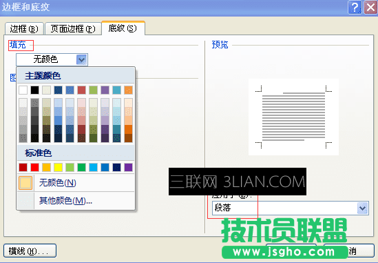Choose standard purple swatch
The height and width of the screenshot is (263, 378).
(x=129, y=167)
